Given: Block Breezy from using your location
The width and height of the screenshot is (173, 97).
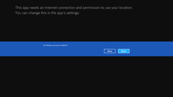Looking at the screenshot, I should click(x=123, y=51).
